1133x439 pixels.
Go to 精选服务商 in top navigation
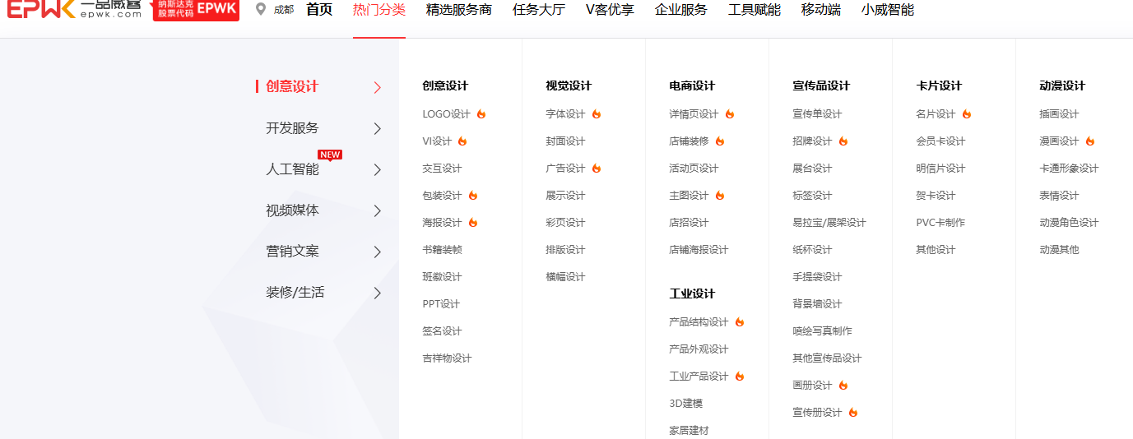pyautogui.click(x=459, y=10)
